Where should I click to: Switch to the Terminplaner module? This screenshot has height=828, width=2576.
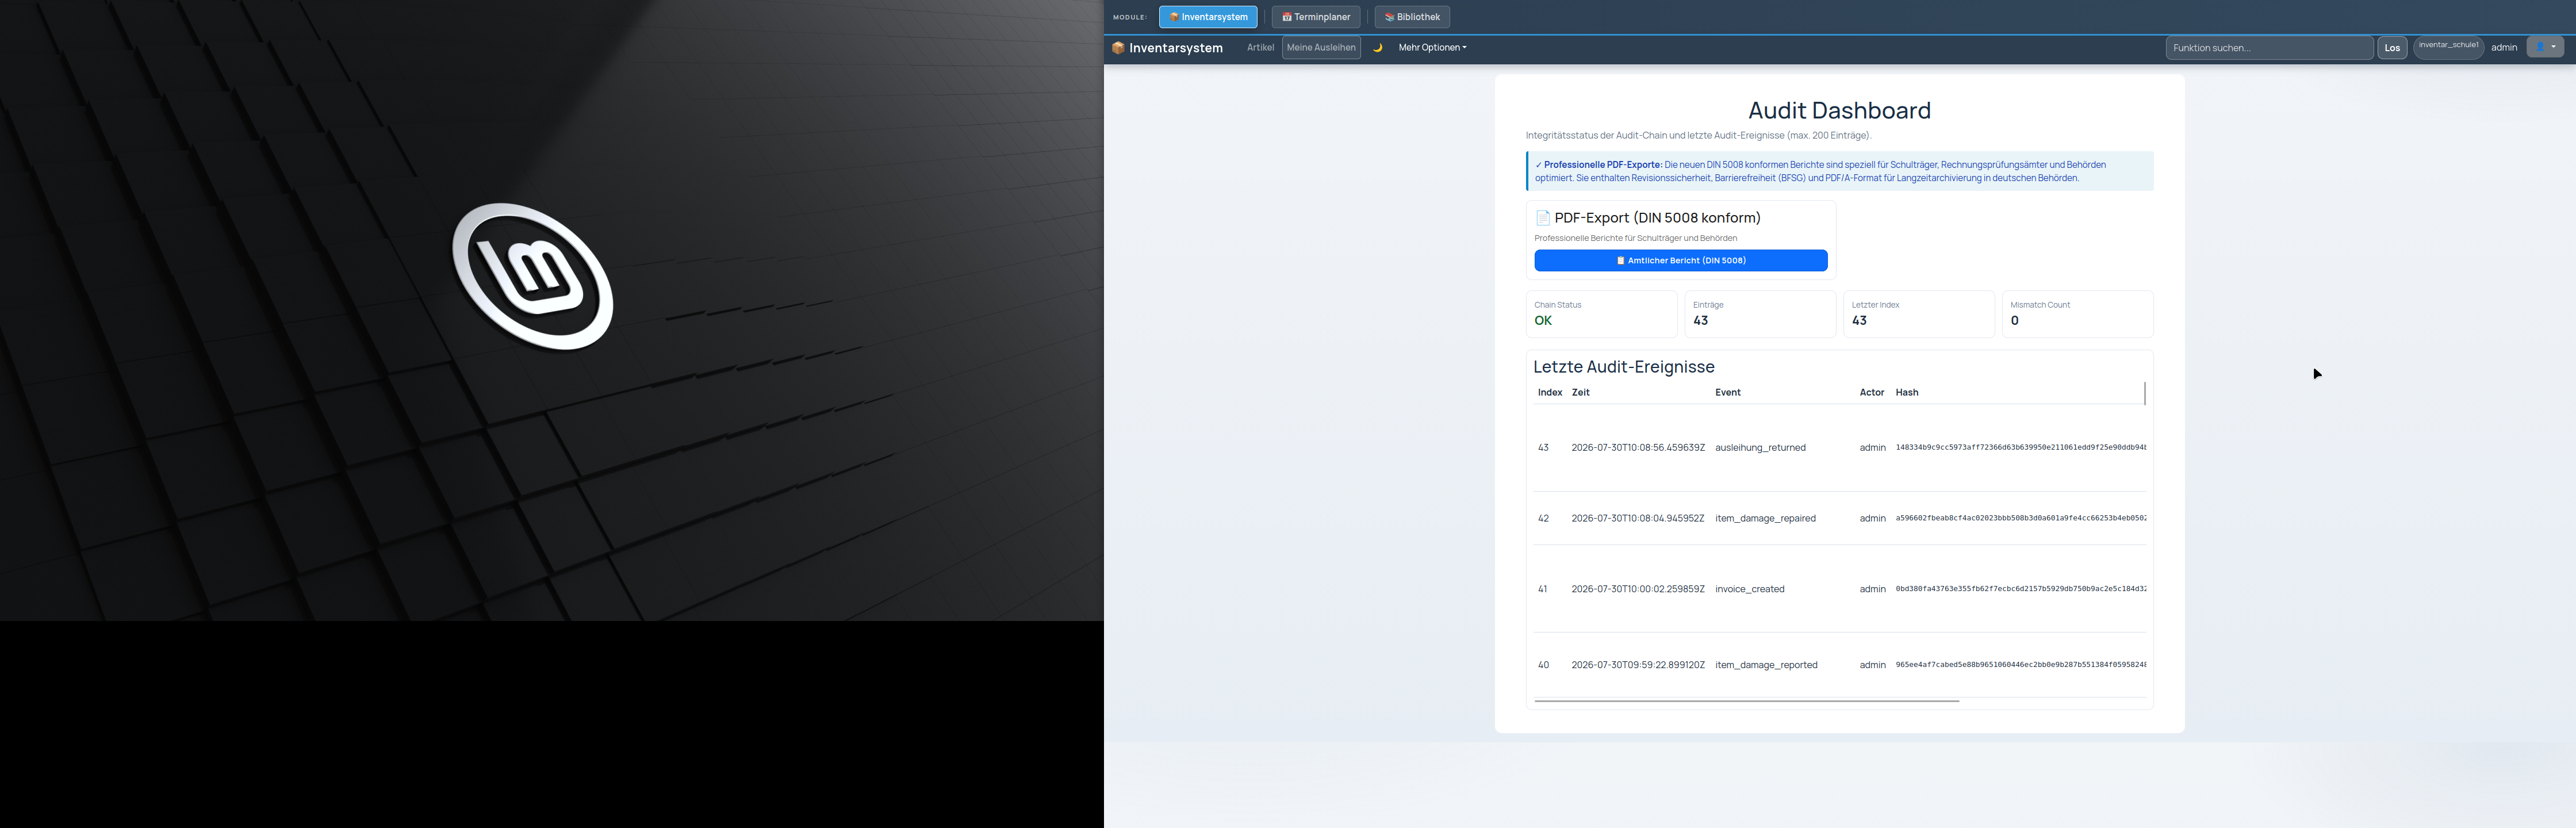click(1315, 17)
